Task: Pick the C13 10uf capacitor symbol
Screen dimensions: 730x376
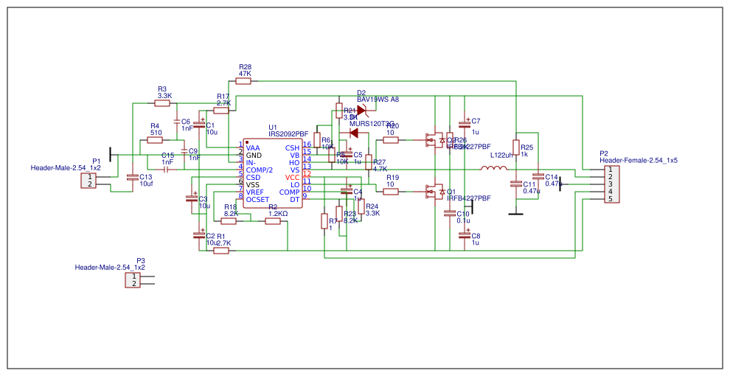Action: tap(133, 177)
